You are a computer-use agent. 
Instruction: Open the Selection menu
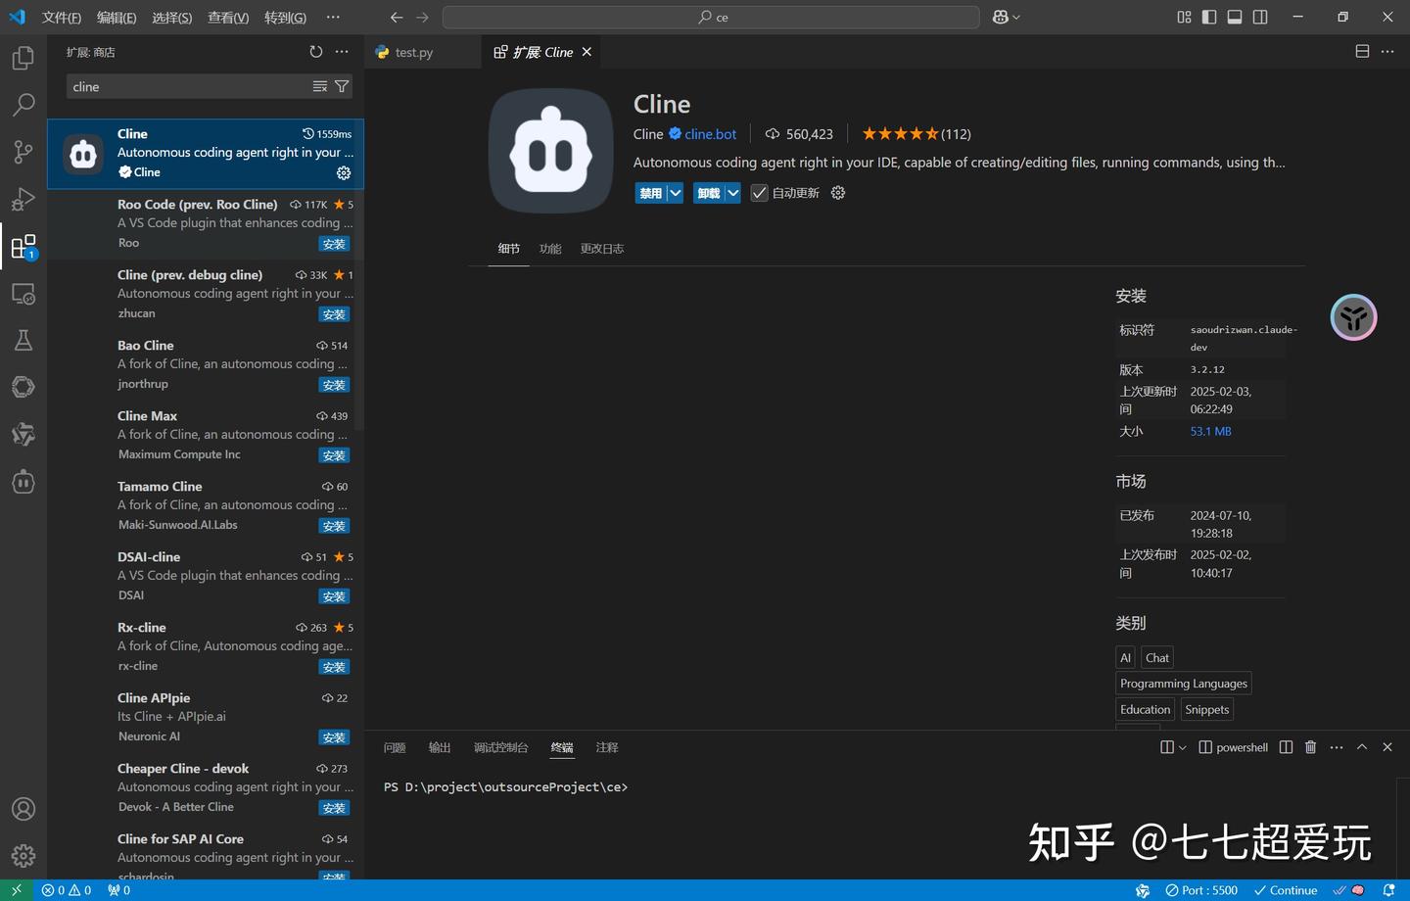tap(172, 18)
